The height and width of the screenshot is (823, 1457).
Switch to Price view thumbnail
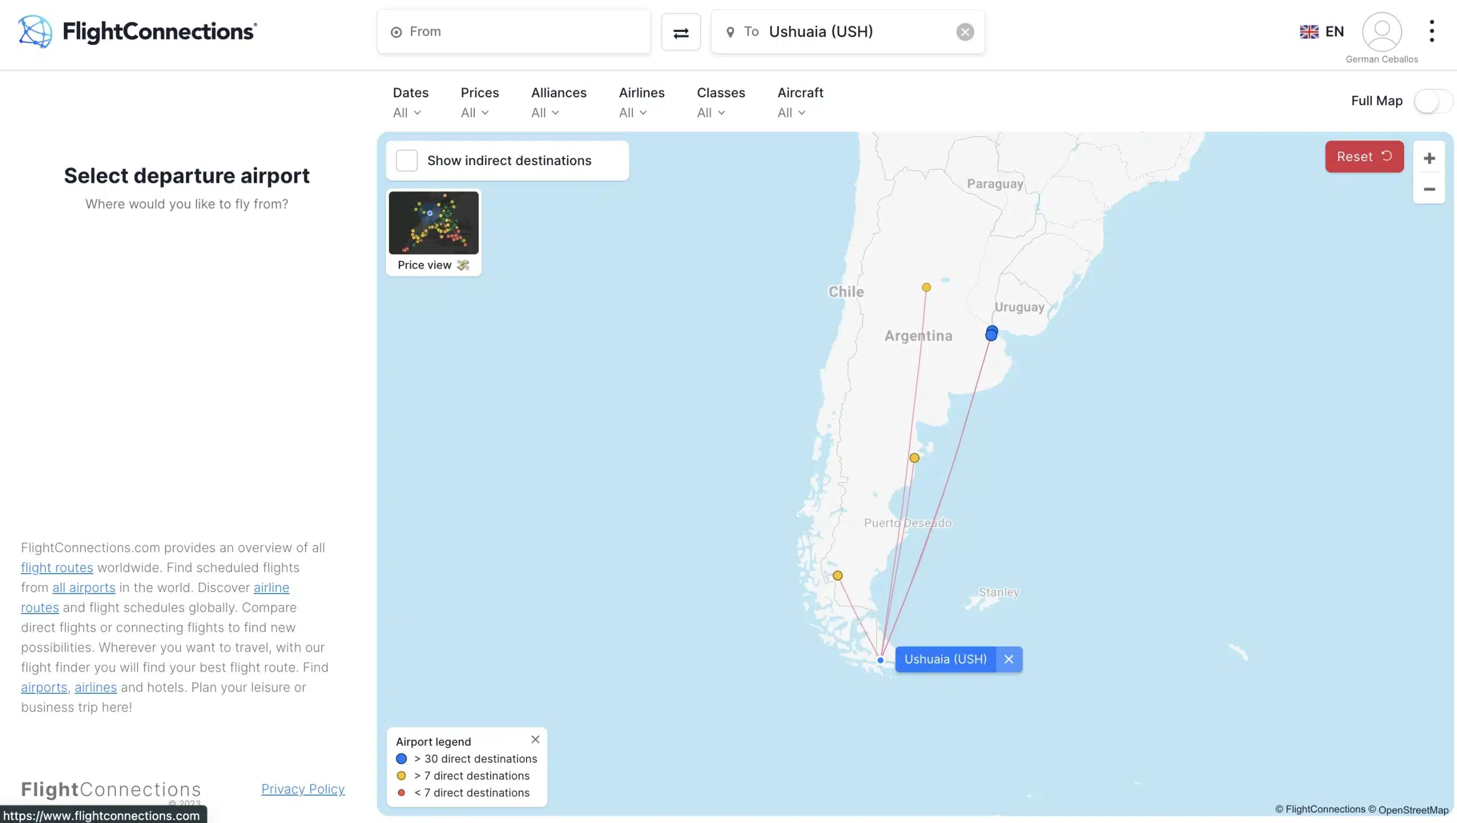point(433,232)
